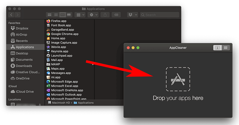Select the Microsoft Outlook.app icon

[x=48, y=95]
